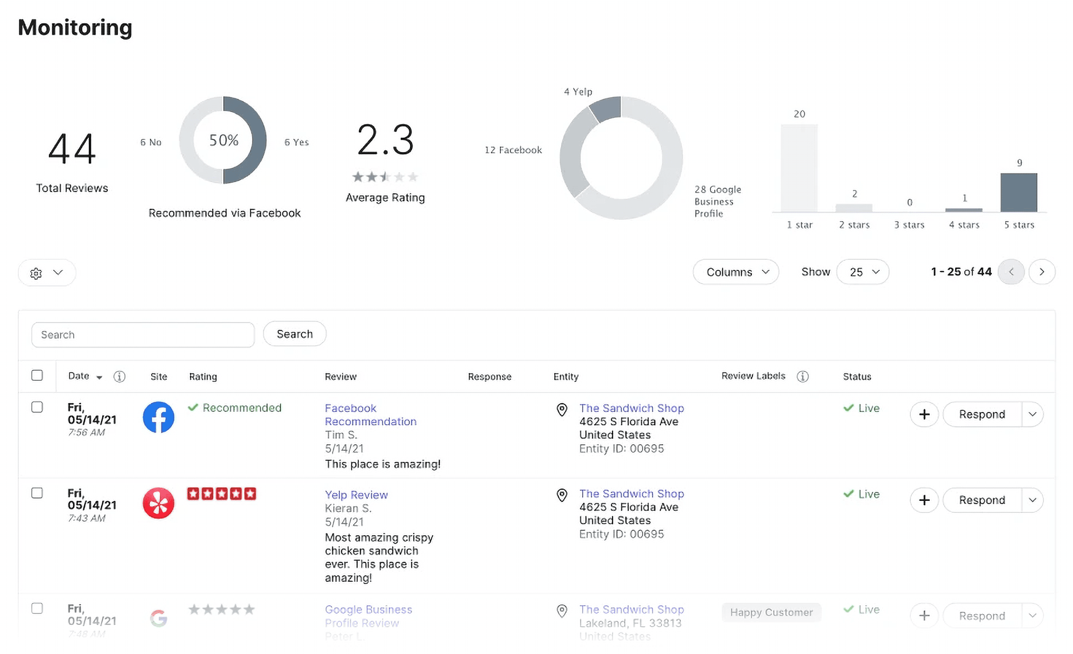Expand Respond options arrow in the Facebook row

[1033, 415]
